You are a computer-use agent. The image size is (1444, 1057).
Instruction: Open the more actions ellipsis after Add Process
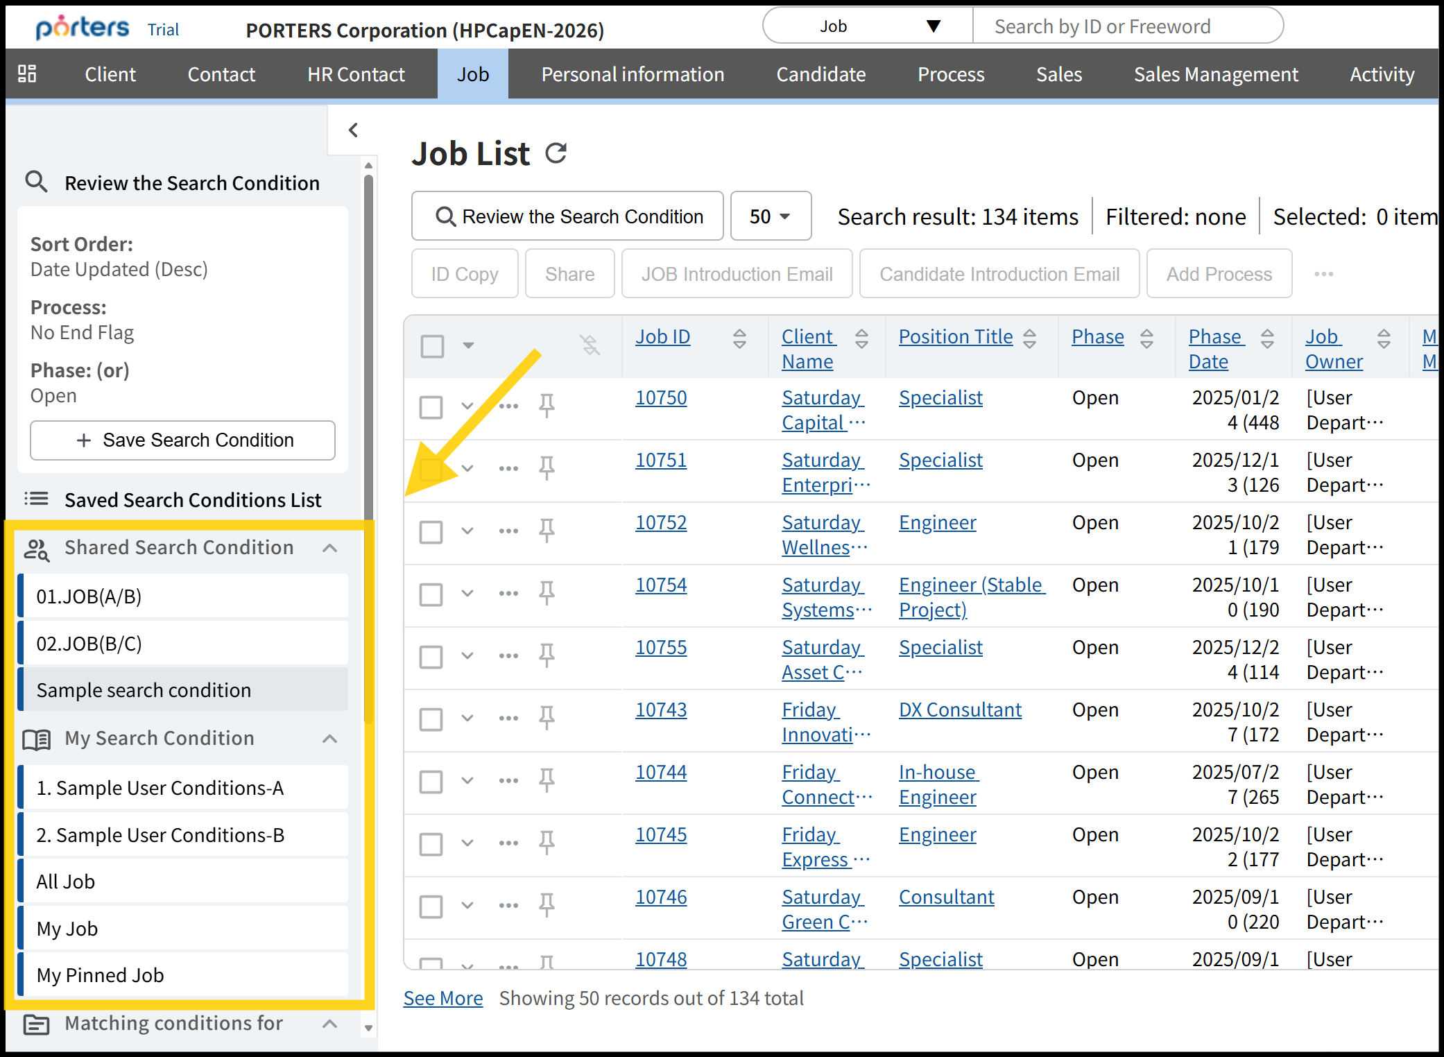tap(1323, 274)
